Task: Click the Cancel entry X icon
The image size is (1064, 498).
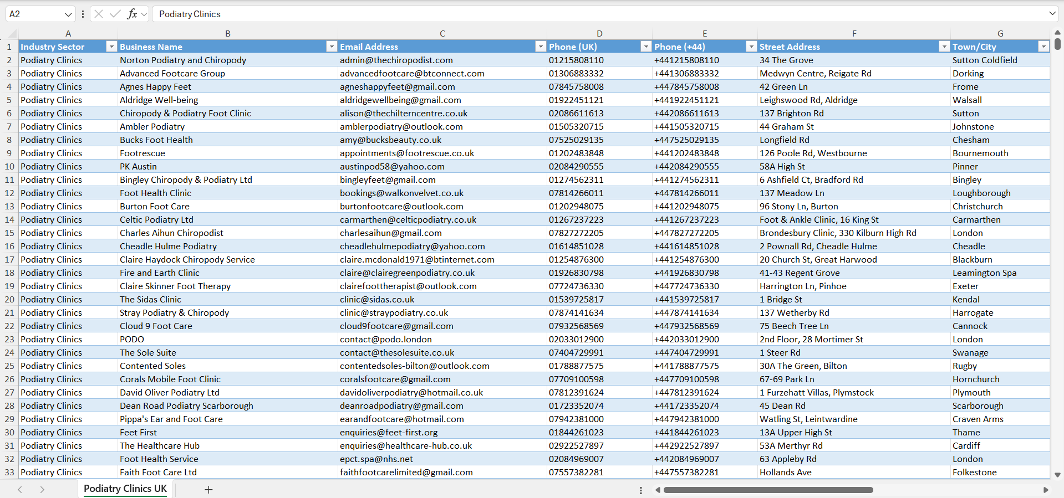Action: click(x=99, y=14)
